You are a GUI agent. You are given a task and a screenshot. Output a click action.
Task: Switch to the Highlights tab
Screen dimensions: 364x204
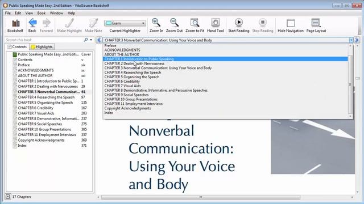click(x=42, y=47)
